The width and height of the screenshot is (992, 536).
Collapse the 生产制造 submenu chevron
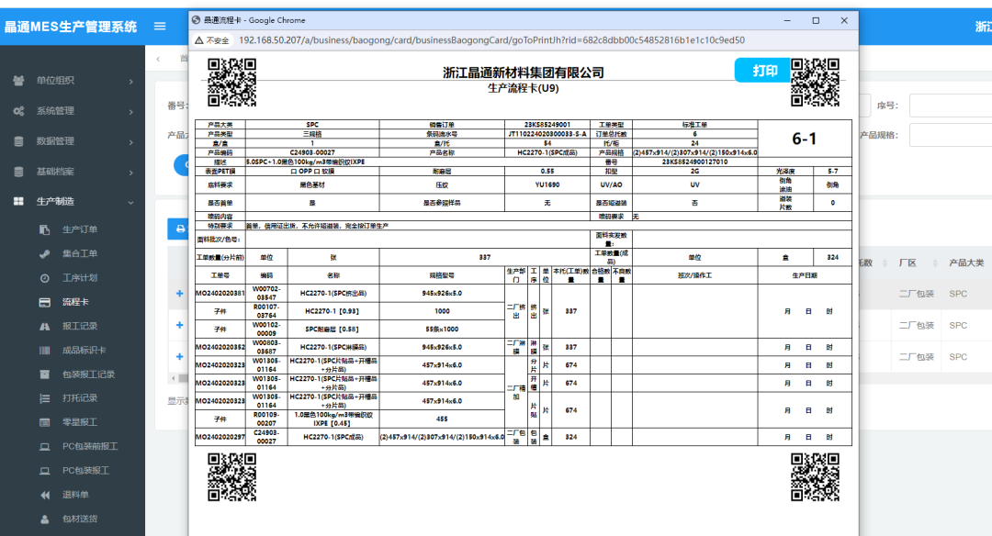coord(131,201)
